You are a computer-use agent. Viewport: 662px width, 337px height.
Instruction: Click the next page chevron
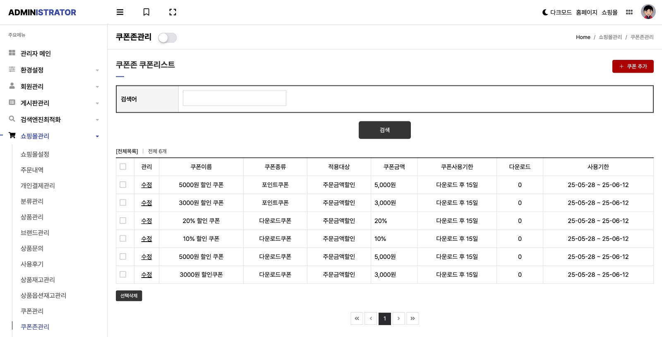(x=398, y=318)
